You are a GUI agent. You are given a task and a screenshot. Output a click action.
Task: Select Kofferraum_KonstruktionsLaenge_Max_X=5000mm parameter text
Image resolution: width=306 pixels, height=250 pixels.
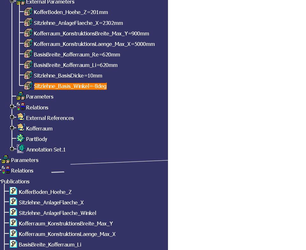point(94,44)
